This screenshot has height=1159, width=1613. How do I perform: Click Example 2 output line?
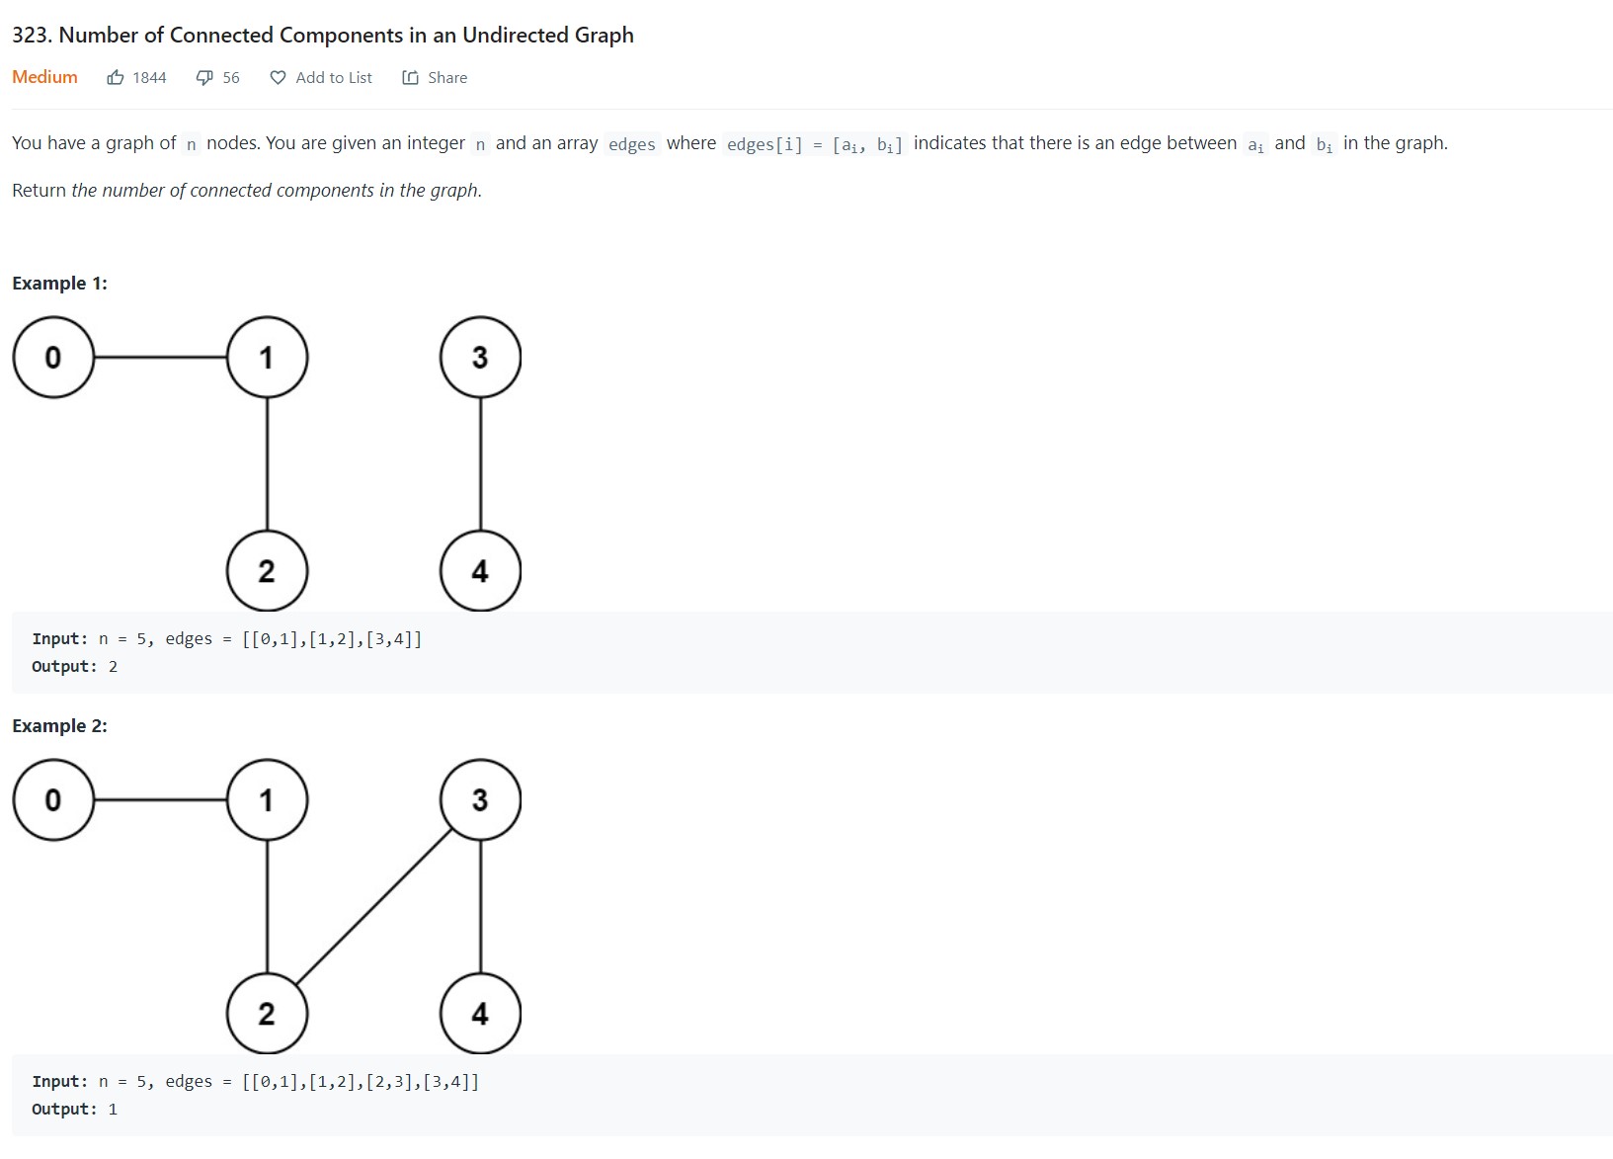tap(74, 1110)
